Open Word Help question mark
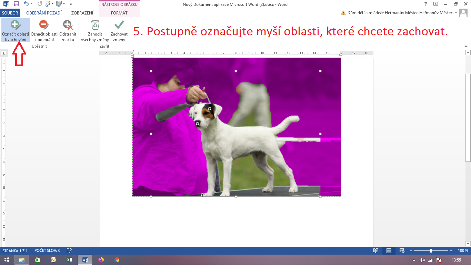This screenshot has width=471, height=276. tap(425, 4)
